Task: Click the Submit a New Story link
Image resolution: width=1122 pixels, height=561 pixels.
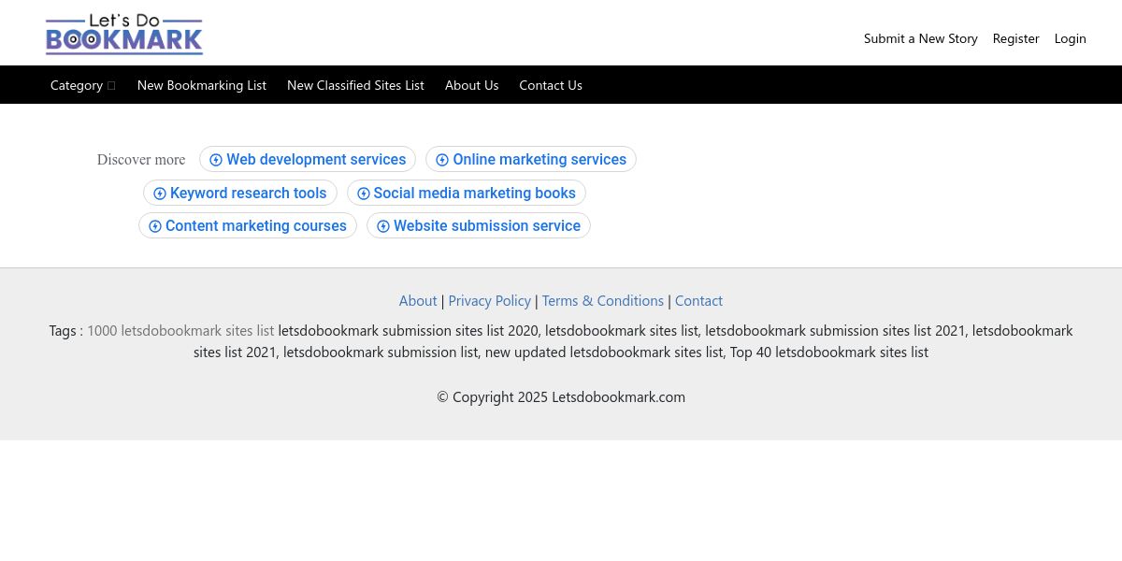Action: [921, 38]
